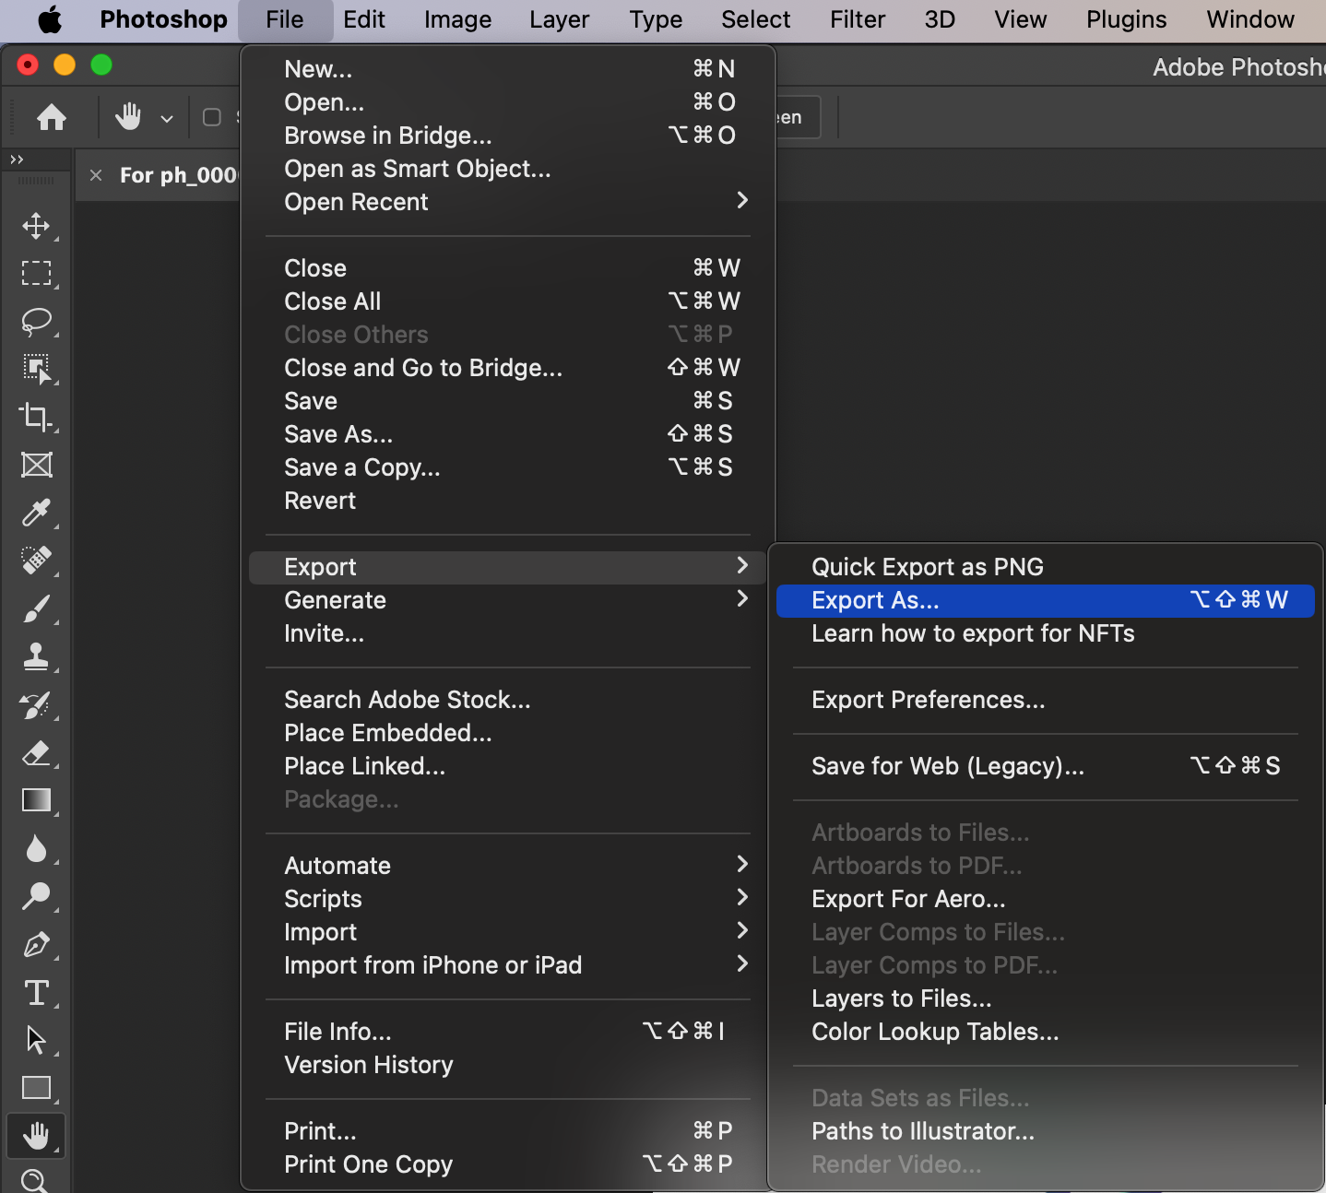Screen dimensions: 1326x1193
Task: Open the Hand tool preset dropdown arrow
Action: 167,118
